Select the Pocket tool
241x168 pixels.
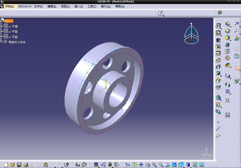[218, 33]
